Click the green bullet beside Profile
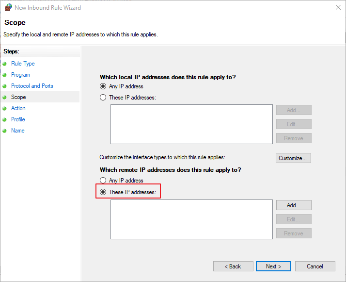Screen dimensions: 346x282 pos(5,119)
